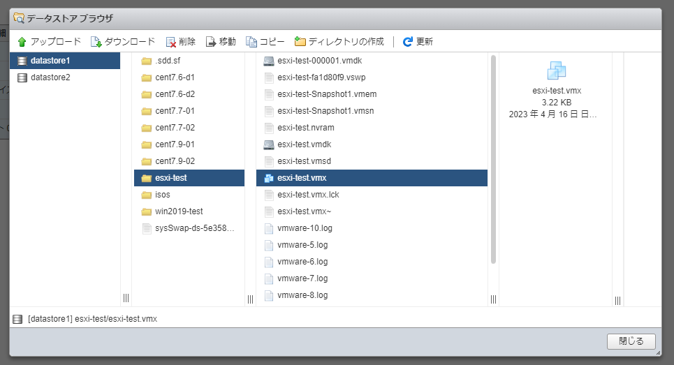The width and height of the screenshot is (674, 365).
Task: Click the green upload arrow icon
Action: pos(22,42)
